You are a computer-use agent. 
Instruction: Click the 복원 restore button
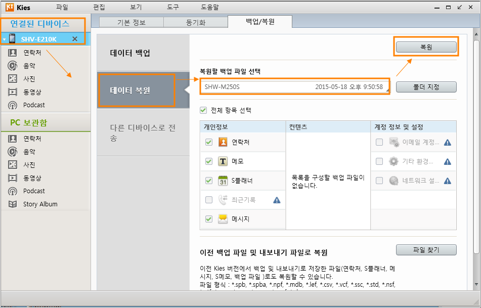tap(426, 47)
